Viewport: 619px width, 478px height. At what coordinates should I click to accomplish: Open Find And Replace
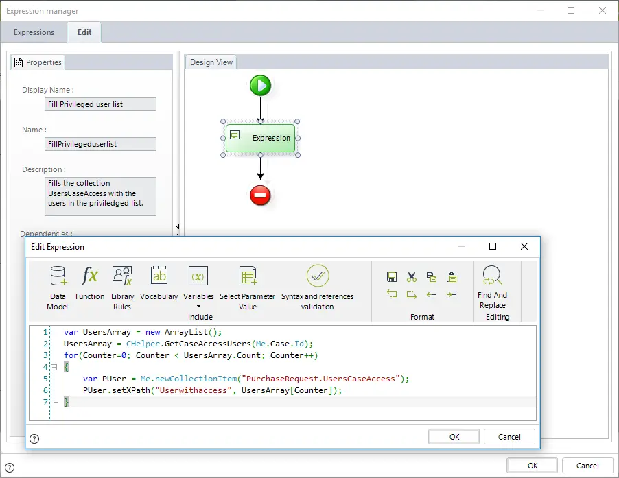tap(492, 287)
